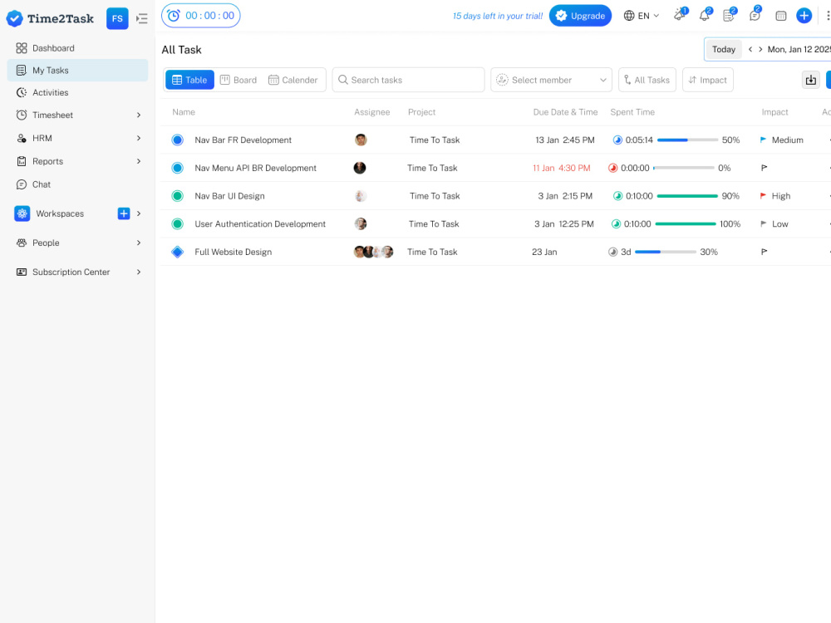Expand the Workspaces chevron
The width and height of the screenshot is (831, 623).
tap(139, 213)
